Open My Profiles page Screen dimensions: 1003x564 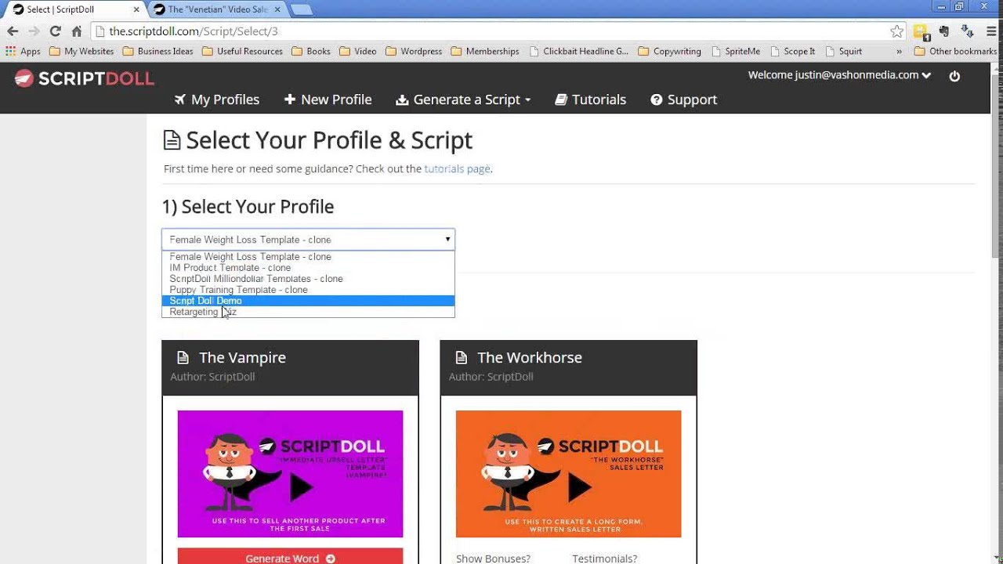(217, 99)
